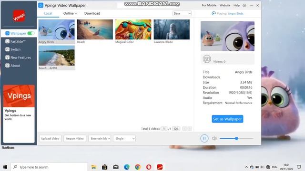Open the Help menu
This screenshot has height=171, width=305.
pyautogui.click(x=236, y=5)
